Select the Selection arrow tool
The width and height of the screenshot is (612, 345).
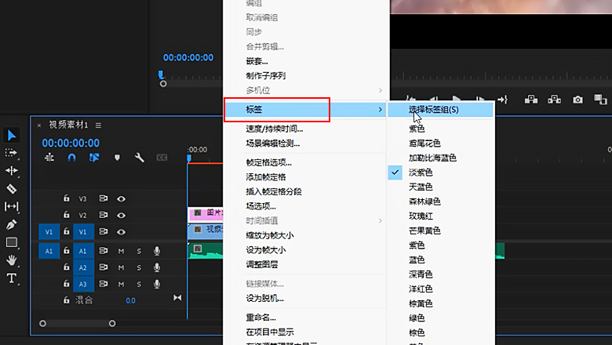(12, 135)
